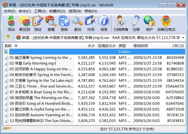
Task: Open the 查找 (Find) magnifier tool
Action: [78, 23]
